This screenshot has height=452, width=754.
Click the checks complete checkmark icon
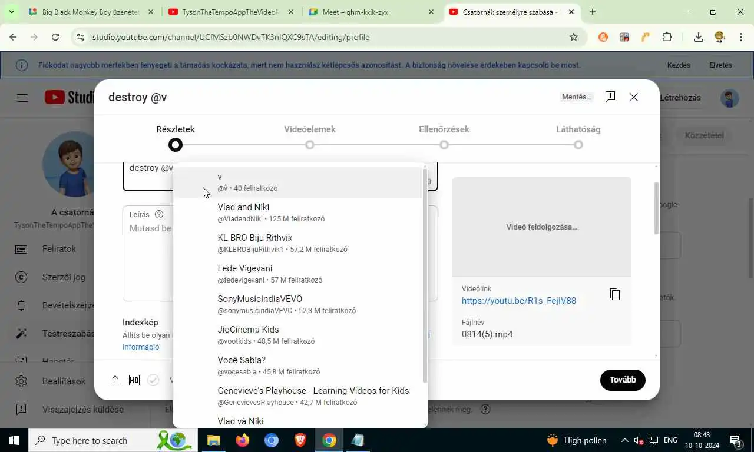(x=153, y=380)
